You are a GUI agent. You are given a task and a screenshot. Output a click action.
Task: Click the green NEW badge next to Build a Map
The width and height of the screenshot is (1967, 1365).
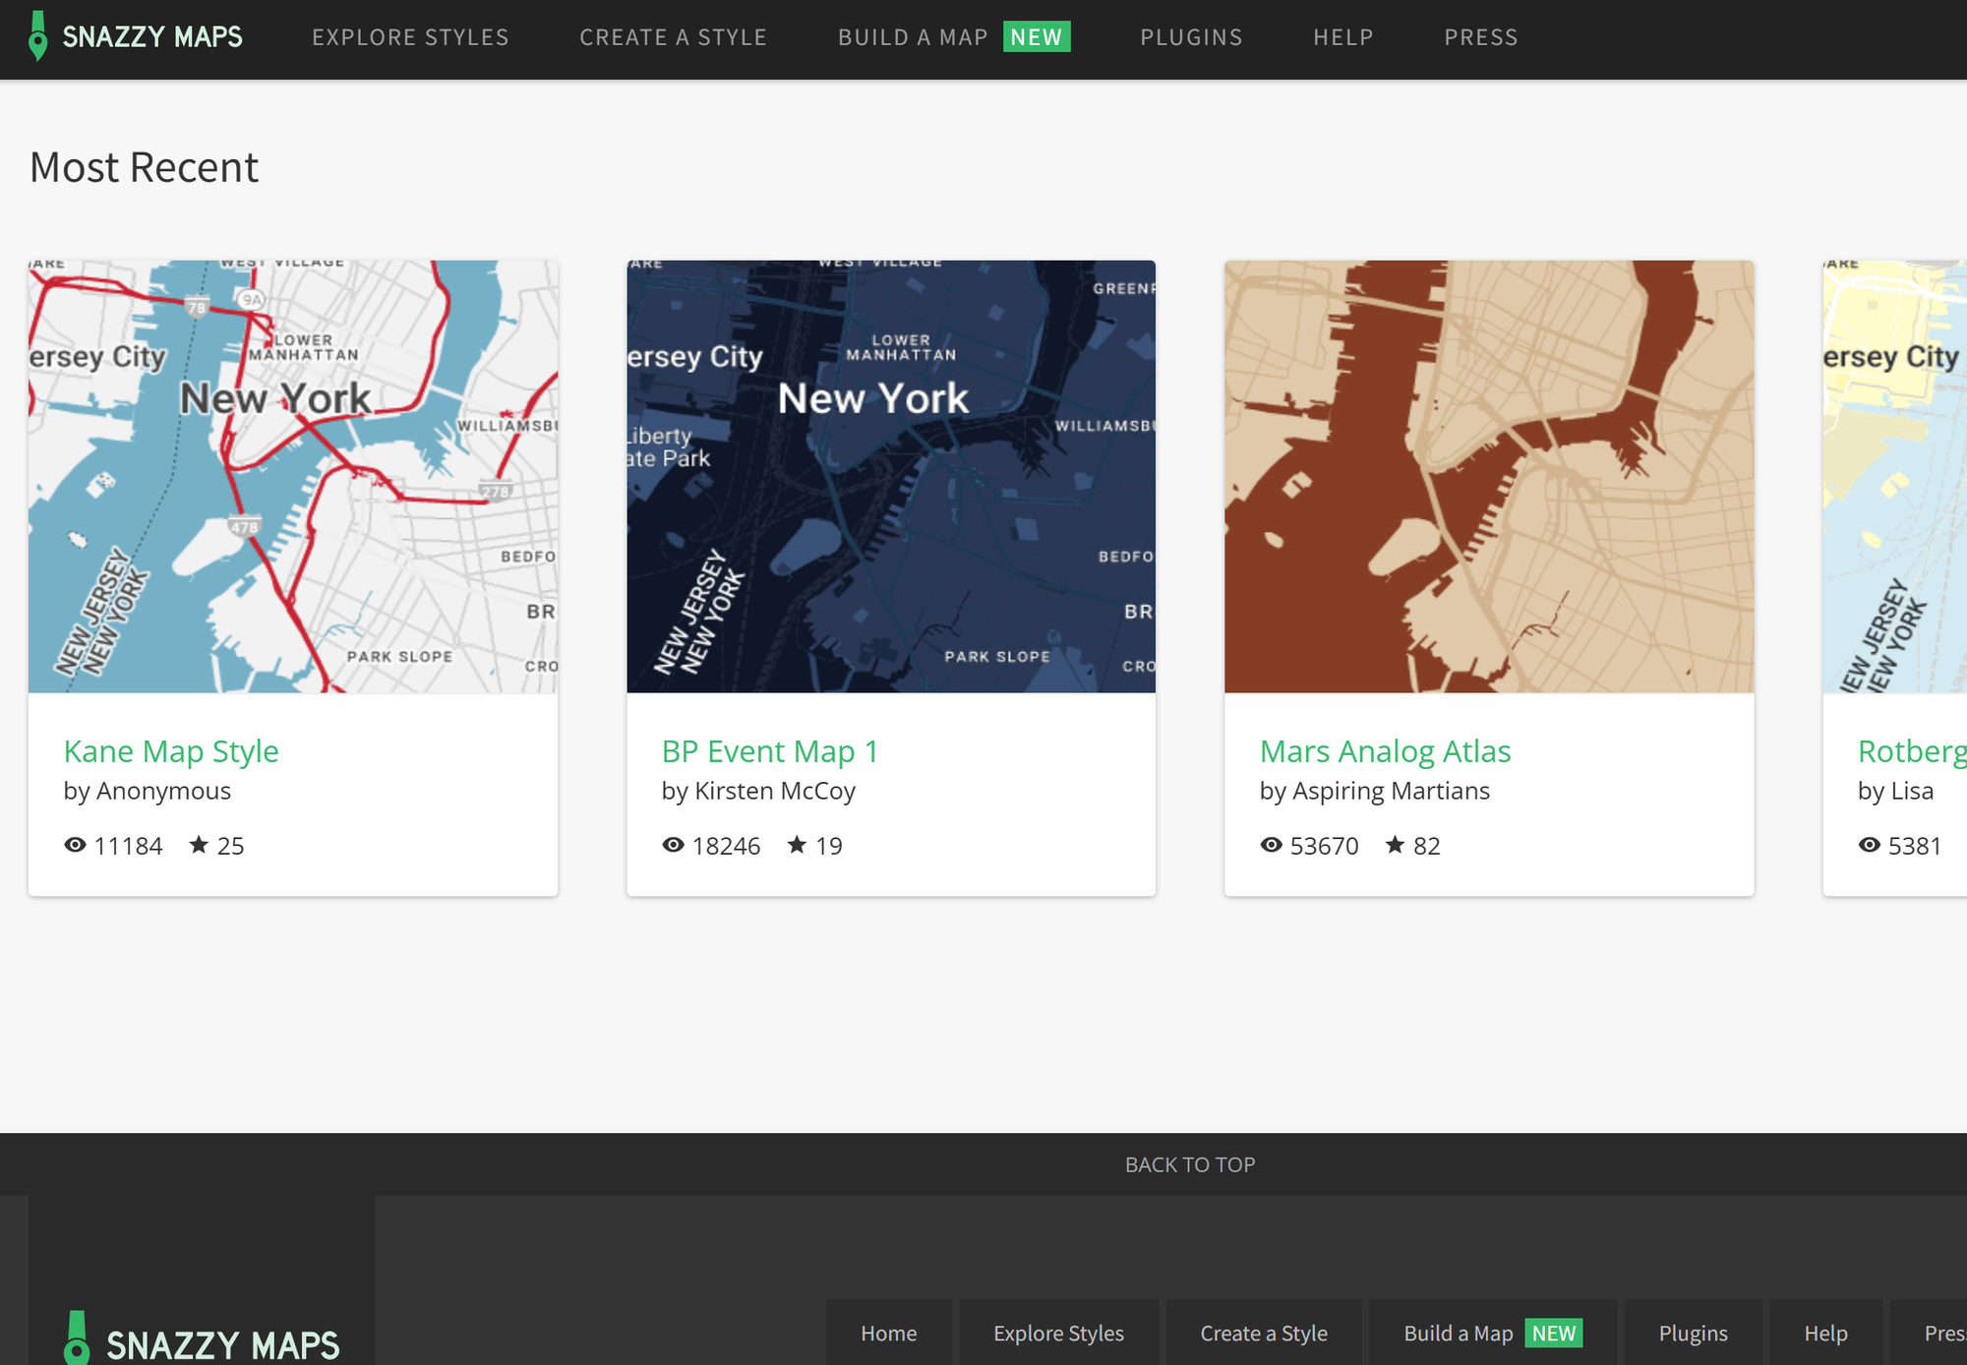click(1037, 37)
